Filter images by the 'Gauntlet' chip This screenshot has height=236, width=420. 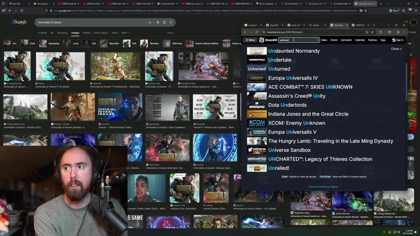coord(110,43)
